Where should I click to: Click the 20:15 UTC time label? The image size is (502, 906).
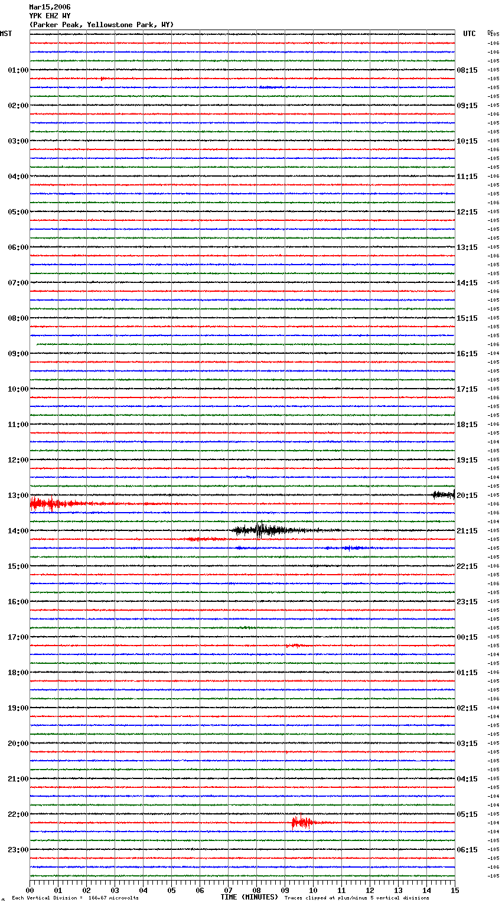pos(467,496)
